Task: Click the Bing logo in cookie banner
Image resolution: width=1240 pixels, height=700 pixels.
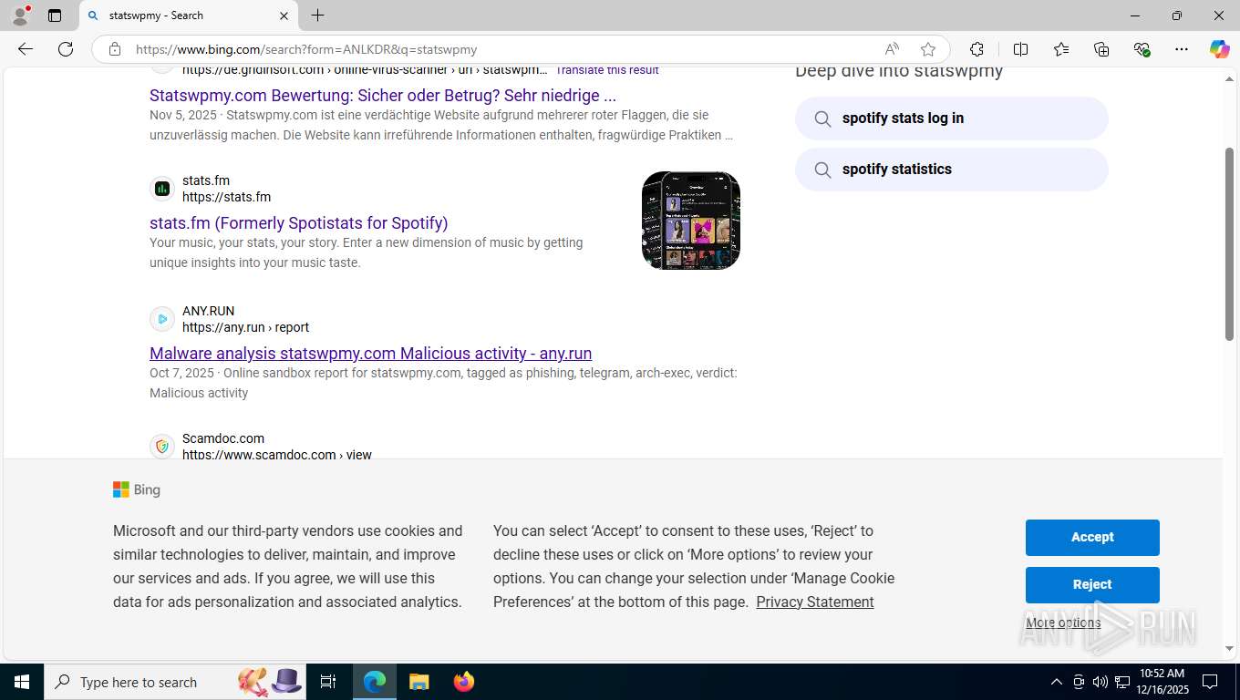Action: point(137,489)
